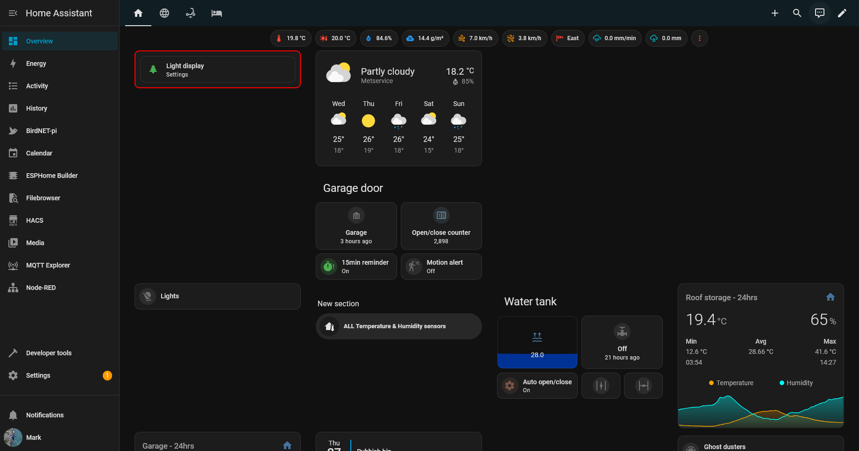Click the 0.0 mm/min rain rate badge
The height and width of the screenshot is (451, 859).
pos(615,38)
